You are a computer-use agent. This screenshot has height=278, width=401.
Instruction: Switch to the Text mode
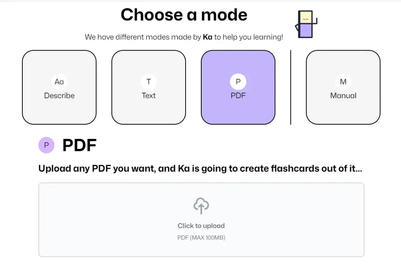pos(148,87)
